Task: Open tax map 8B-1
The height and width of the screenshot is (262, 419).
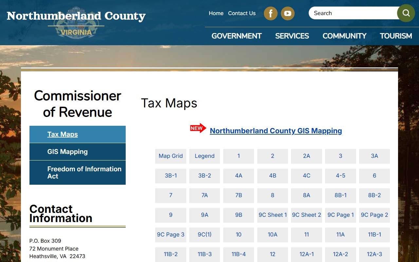Action: click(340, 196)
